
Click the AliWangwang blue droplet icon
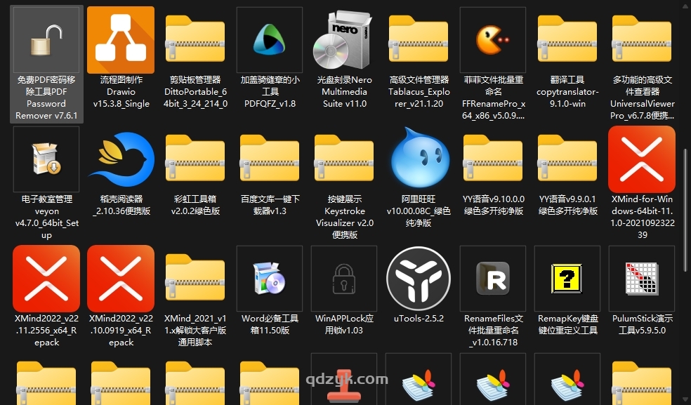click(419, 159)
